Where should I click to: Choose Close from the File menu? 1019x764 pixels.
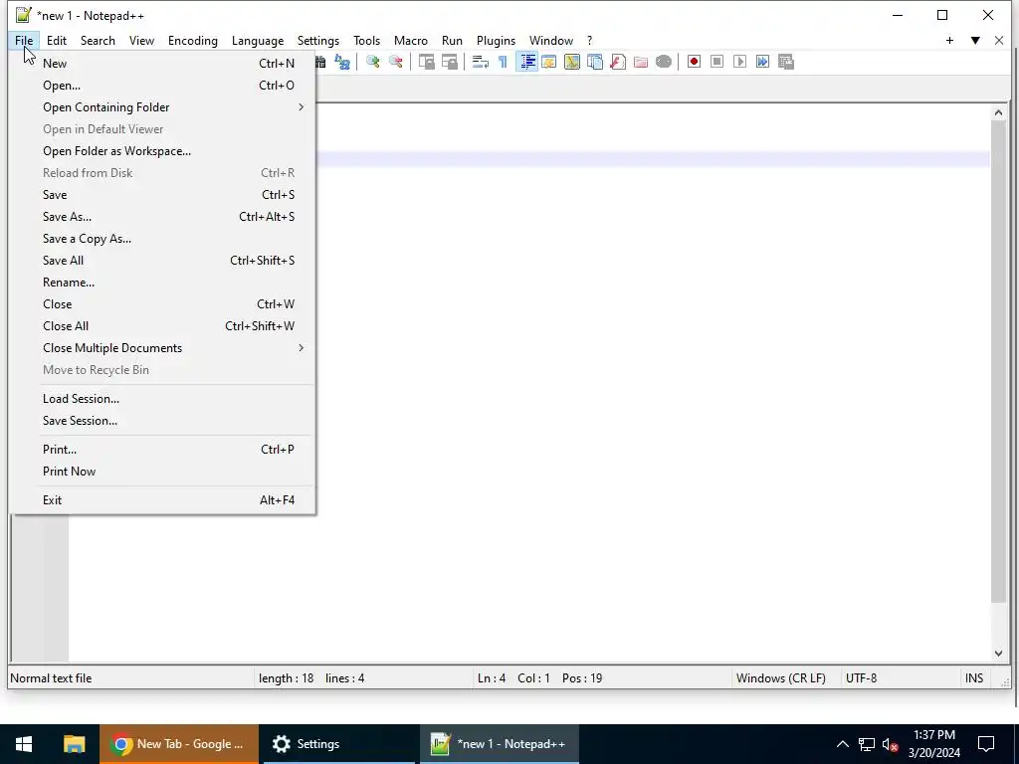162,304
